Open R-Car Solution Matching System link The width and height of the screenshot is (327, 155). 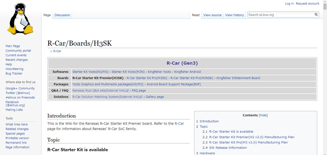(x=106, y=97)
